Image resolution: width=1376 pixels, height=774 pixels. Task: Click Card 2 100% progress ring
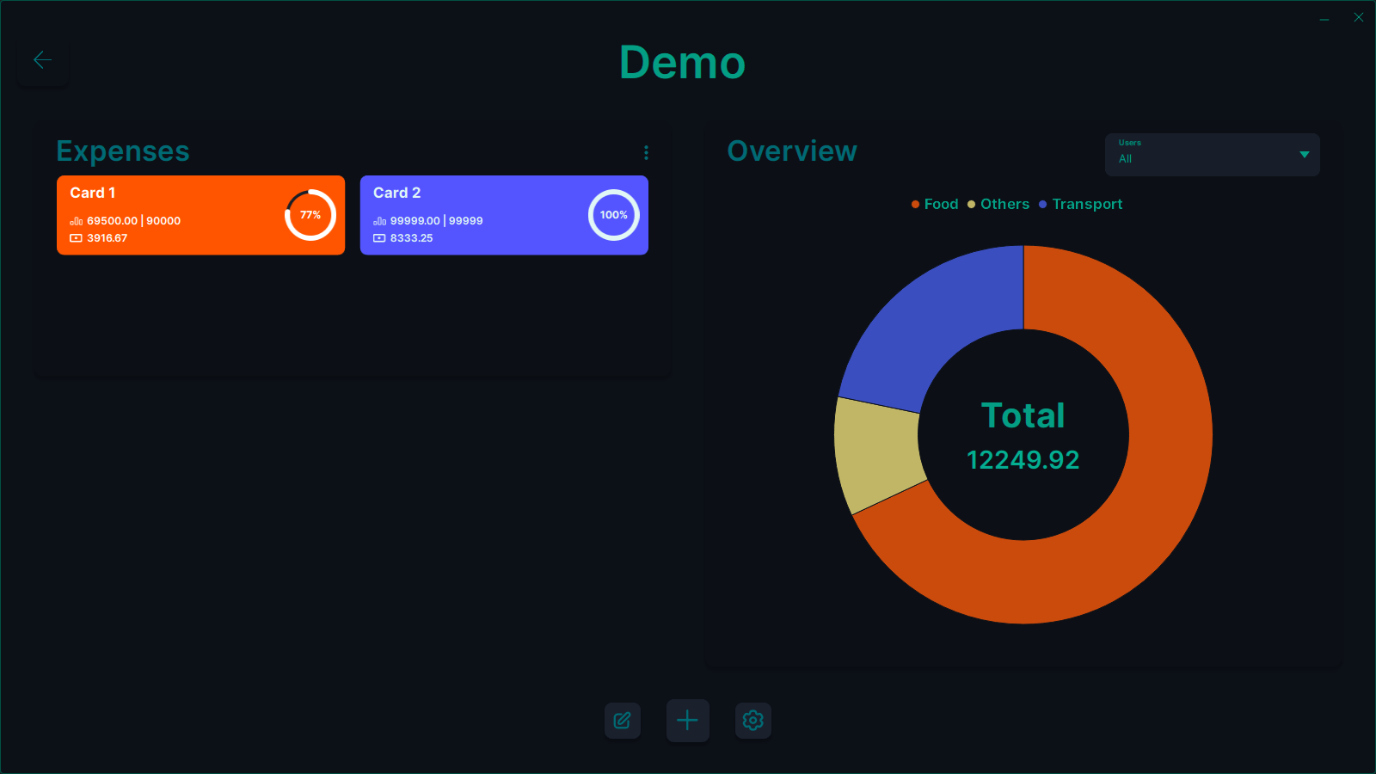tap(614, 215)
